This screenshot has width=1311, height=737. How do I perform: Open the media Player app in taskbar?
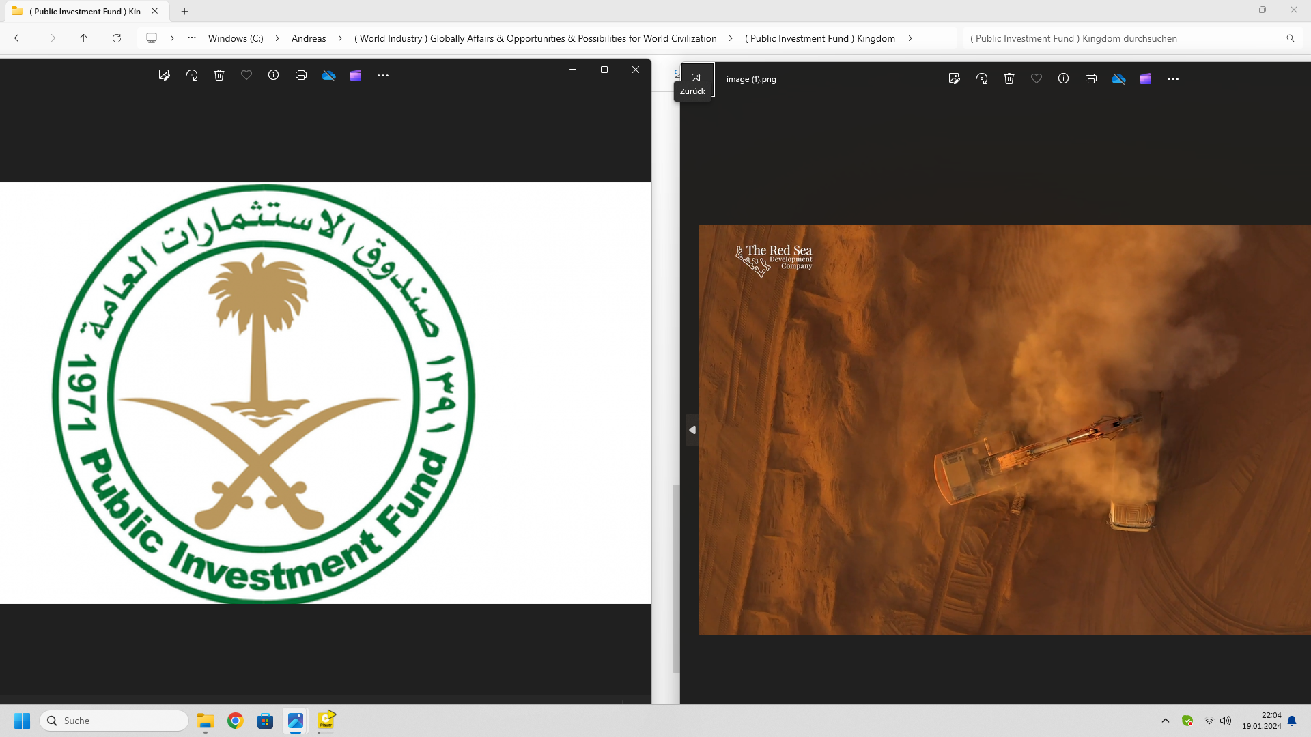click(326, 721)
